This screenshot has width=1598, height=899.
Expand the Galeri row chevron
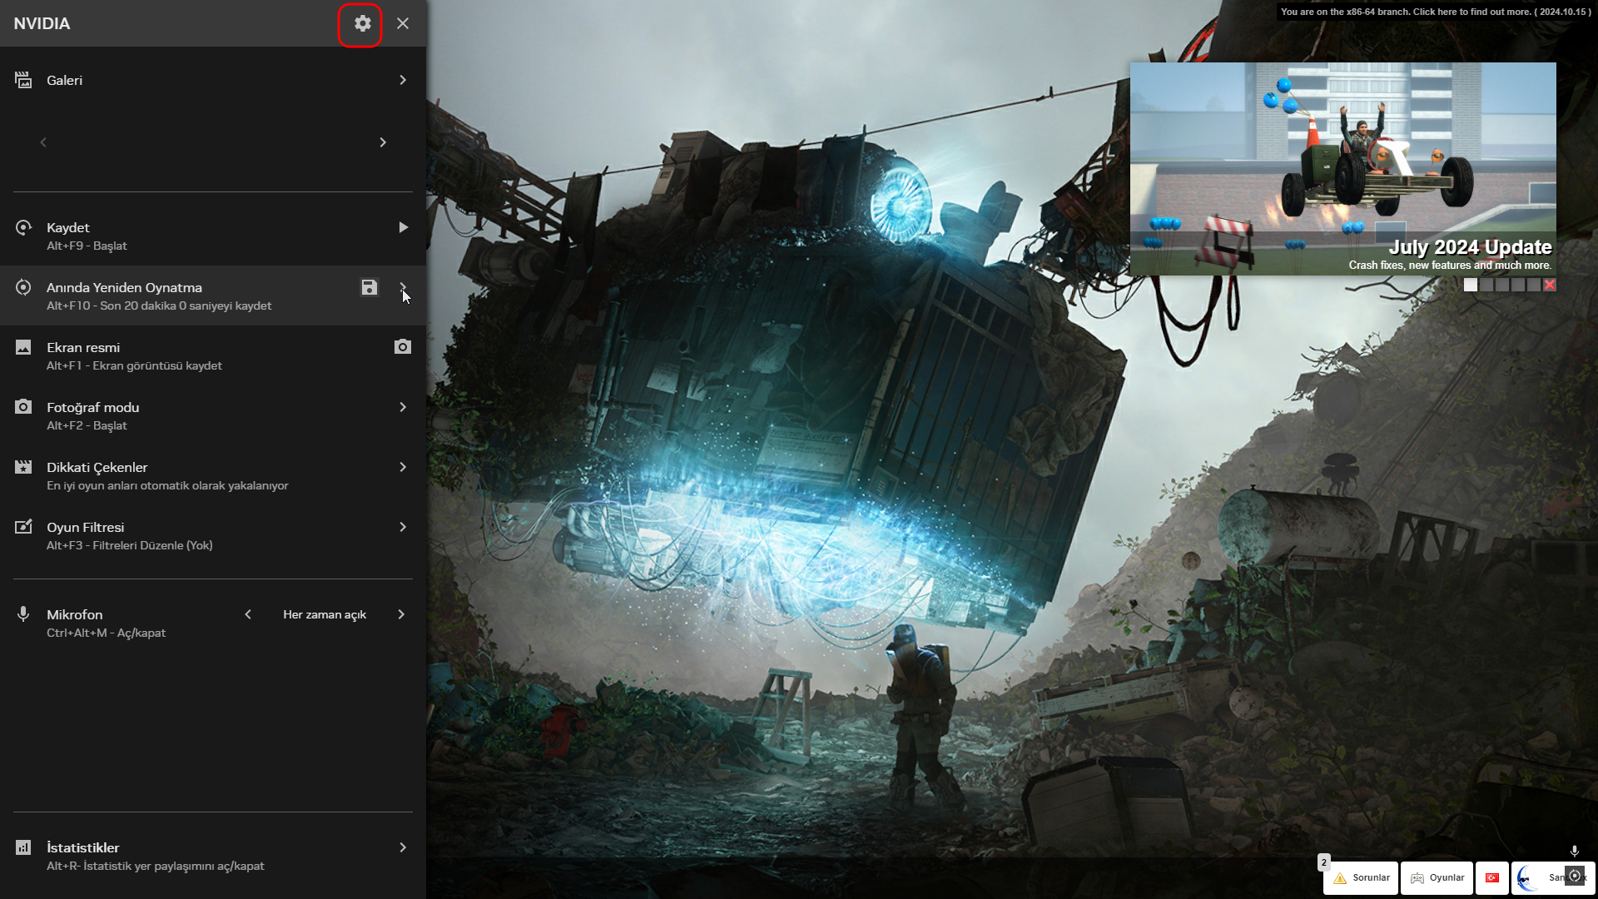(403, 80)
